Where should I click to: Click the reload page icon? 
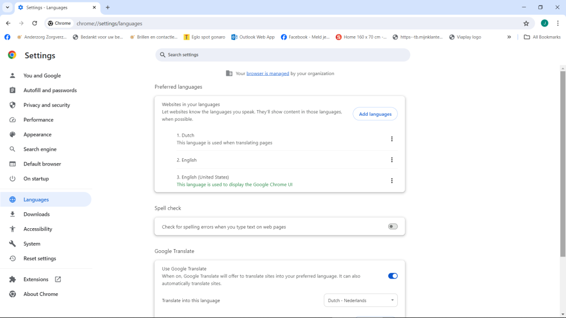35,23
